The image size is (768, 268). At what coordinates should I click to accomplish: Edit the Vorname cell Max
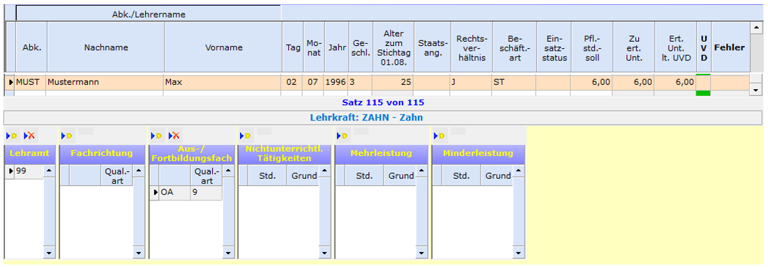pyautogui.click(x=223, y=82)
